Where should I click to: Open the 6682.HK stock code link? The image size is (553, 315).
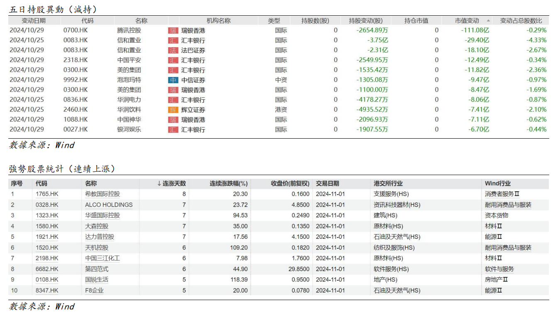click(x=47, y=269)
